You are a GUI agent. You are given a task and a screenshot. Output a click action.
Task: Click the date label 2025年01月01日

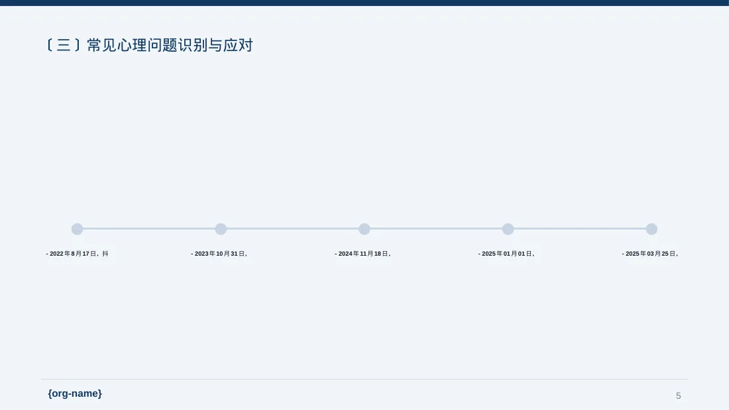pos(507,254)
